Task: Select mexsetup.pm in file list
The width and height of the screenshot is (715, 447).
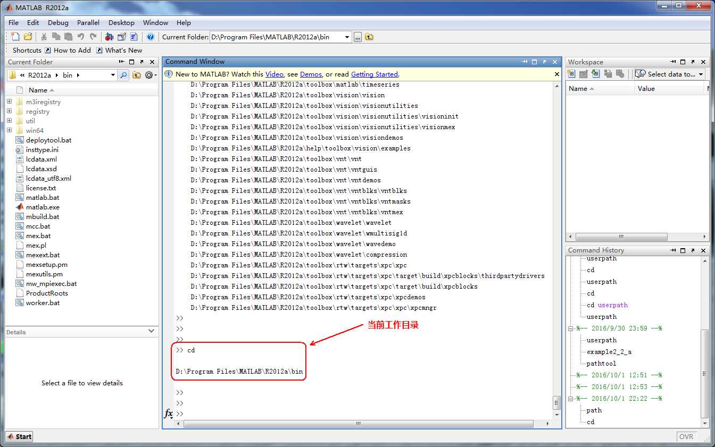Action: (x=46, y=264)
